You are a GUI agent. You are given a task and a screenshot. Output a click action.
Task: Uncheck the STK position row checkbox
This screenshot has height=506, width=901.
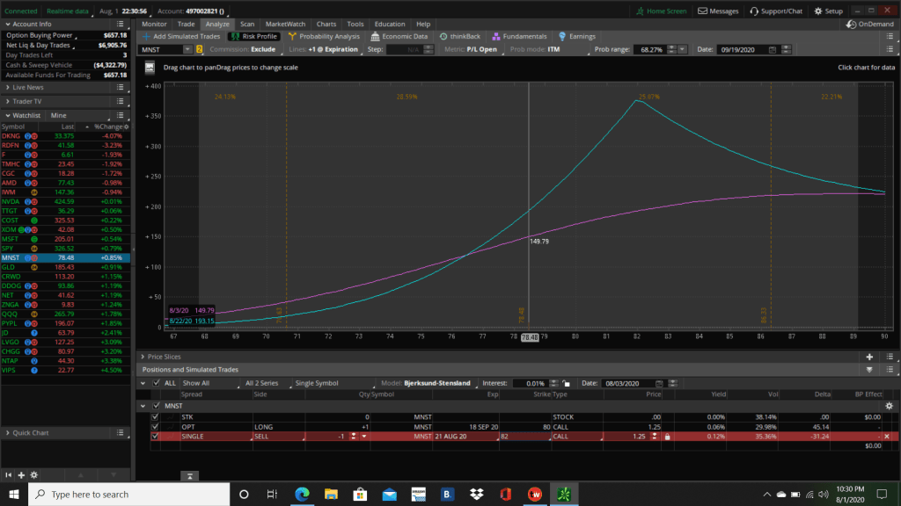point(157,416)
